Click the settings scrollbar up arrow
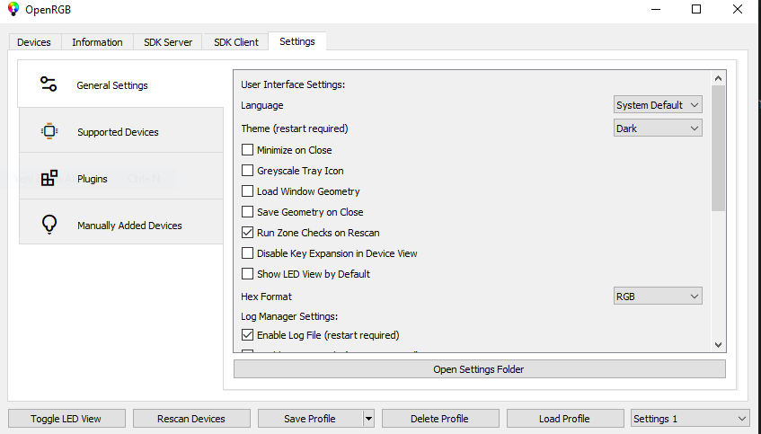The height and width of the screenshot is (434, 761). [x=718, y=78]
